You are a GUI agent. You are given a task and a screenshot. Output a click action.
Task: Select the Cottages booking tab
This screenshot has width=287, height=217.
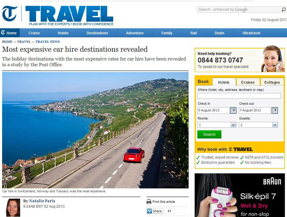click(272, 82)
